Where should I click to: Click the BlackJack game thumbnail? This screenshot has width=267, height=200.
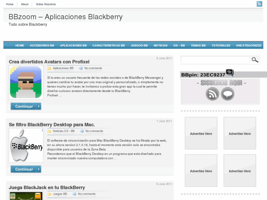pos(26,196)
